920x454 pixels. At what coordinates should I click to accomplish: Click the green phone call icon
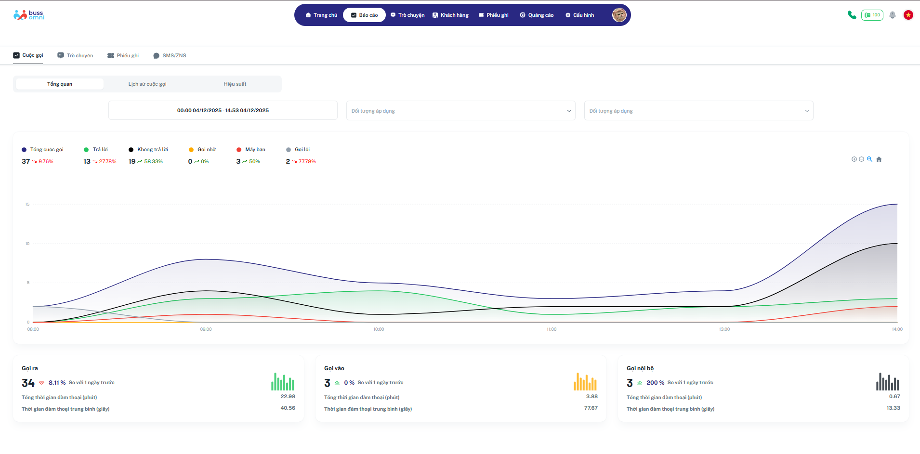coord(852,15)
